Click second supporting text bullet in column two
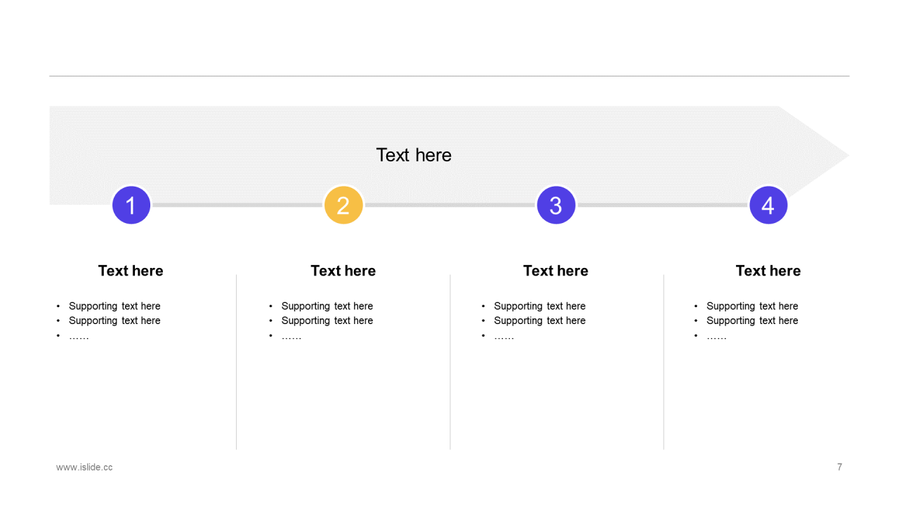899x505 pixels. coord(327,321)
